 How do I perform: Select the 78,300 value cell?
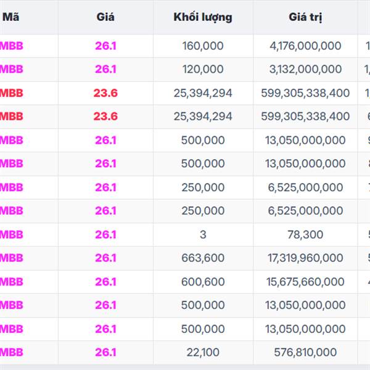point(305,234)
